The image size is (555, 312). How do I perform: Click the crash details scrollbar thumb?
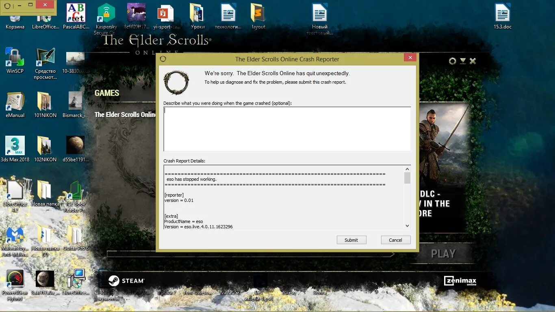click(407, 178)
